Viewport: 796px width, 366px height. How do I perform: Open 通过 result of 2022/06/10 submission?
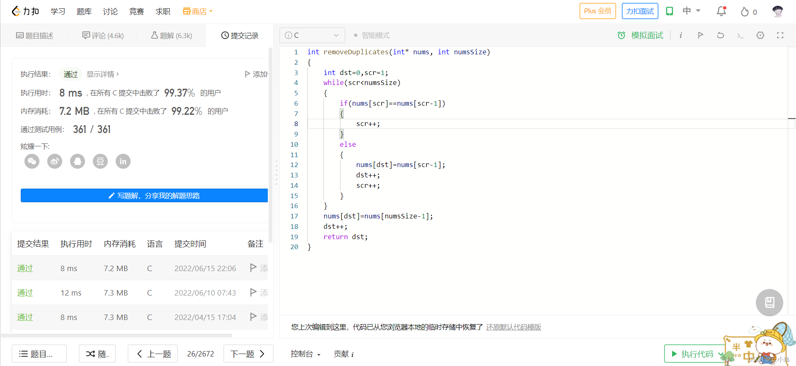point(25,293)
